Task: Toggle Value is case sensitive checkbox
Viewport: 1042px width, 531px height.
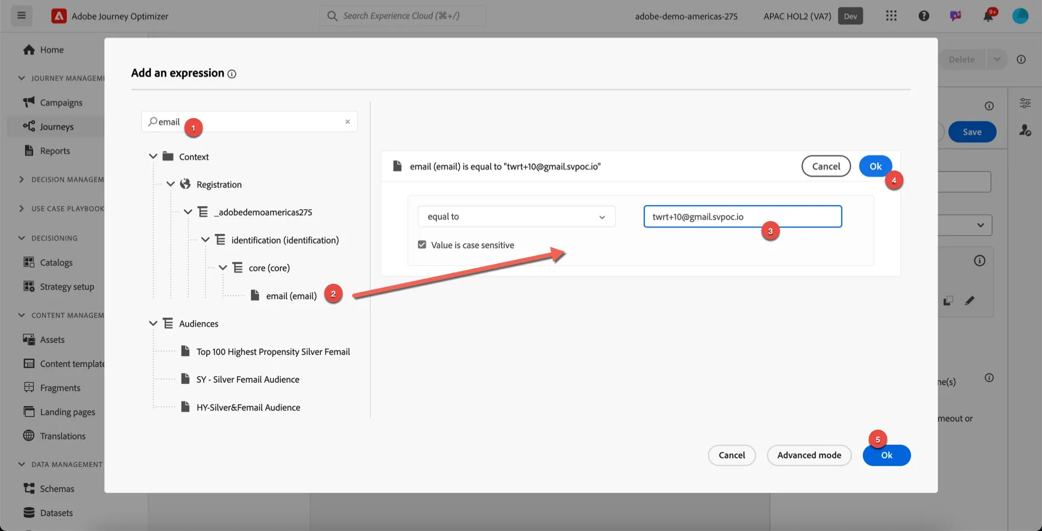Action: pyautogui.click(x=422, y=245)
